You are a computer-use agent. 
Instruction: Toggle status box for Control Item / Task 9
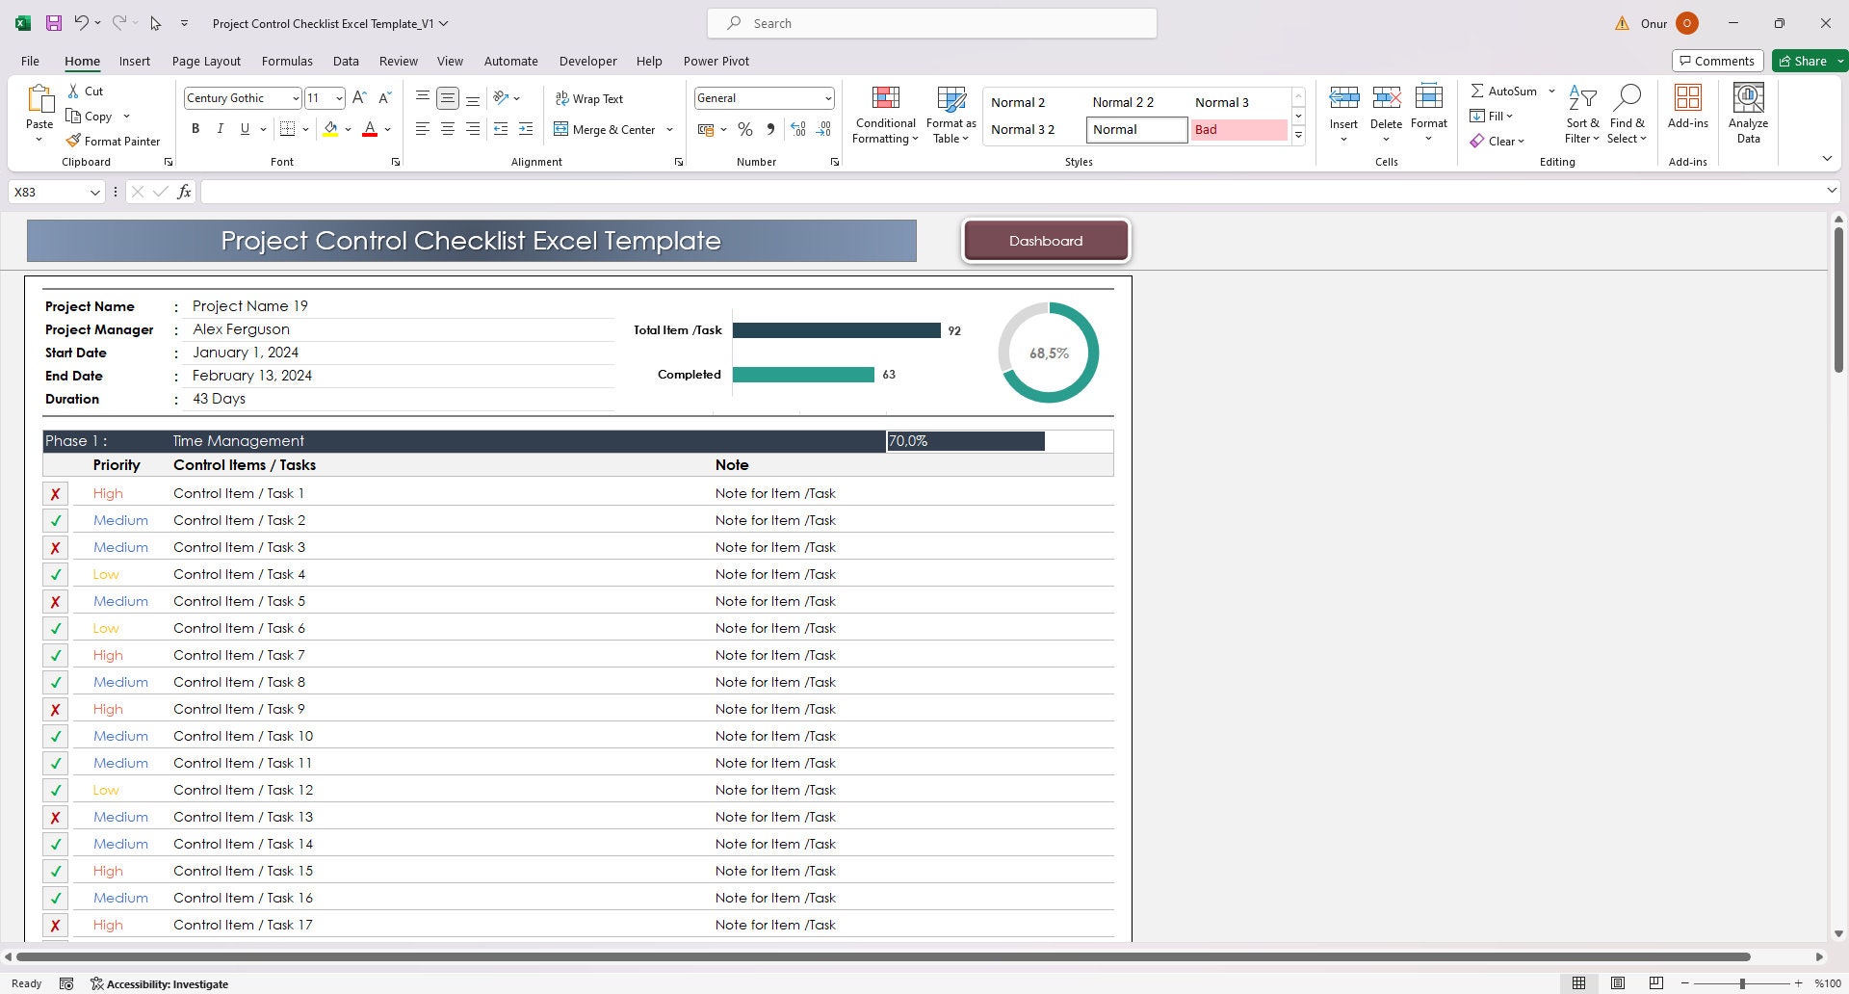click(x=55, y=709)
